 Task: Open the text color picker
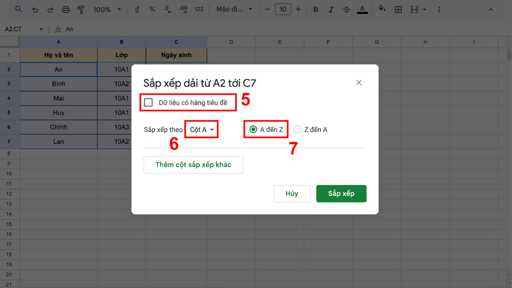[362, 9]
